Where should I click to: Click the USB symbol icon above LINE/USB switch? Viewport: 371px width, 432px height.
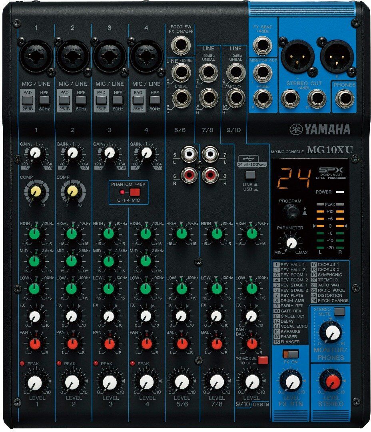(x=248, y=159)
